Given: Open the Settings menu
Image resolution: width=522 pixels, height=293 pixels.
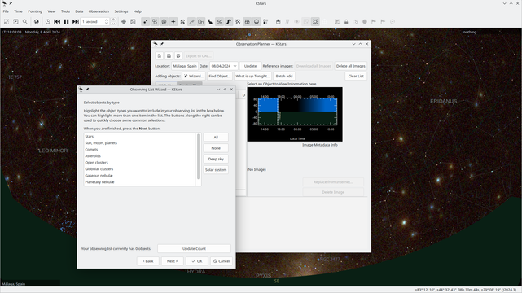Looking at the screenshot, I should (x=121, y=11).
